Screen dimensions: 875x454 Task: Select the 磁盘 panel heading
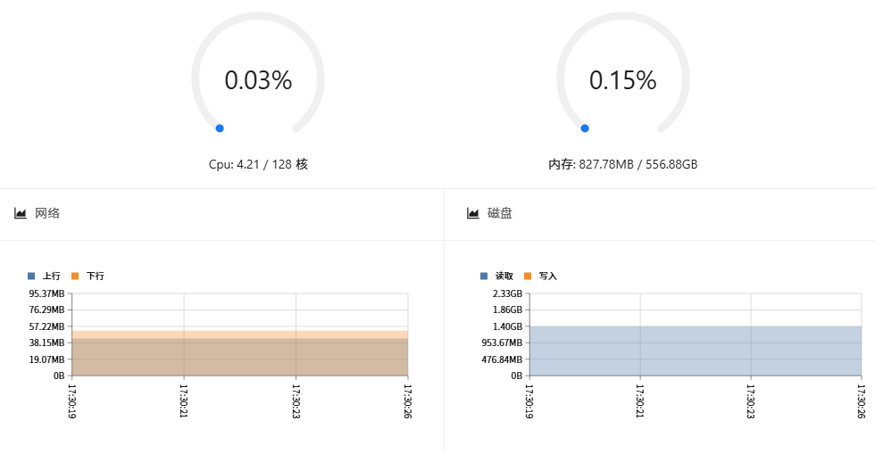coord(500,213)
